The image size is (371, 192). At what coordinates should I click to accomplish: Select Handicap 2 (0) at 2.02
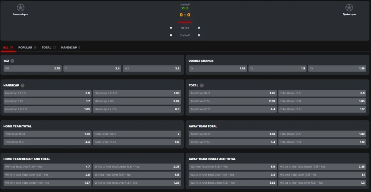tap(137, 101)
